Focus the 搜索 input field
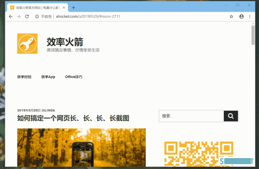Viewport: 259px width, 169px height. pos(191,116)
